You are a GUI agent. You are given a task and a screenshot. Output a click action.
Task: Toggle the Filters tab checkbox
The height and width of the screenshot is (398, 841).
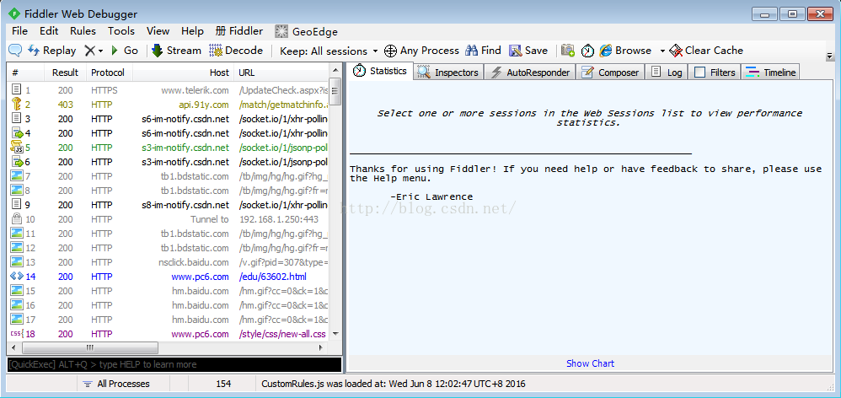(x=700, y=73)
